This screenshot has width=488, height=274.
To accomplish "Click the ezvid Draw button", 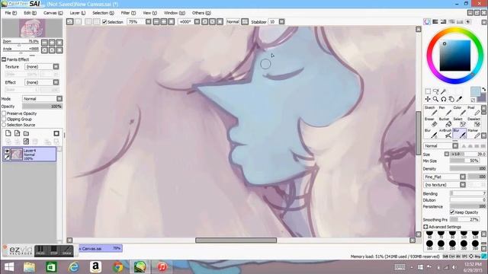I will (x=67, y=250).
